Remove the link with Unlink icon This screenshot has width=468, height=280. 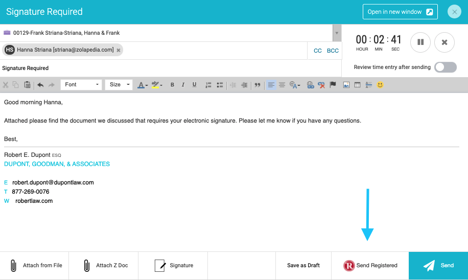pyautogui.click(x=321, y=85)
